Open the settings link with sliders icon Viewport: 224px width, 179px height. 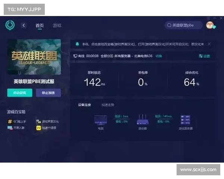(x=204, y=56)
